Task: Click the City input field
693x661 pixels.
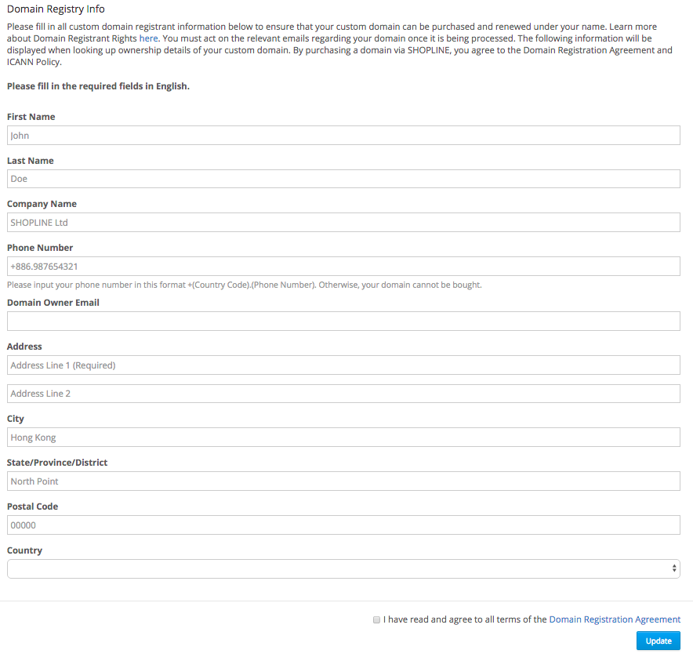Action: pyautogui.click(x=343, y=438)
